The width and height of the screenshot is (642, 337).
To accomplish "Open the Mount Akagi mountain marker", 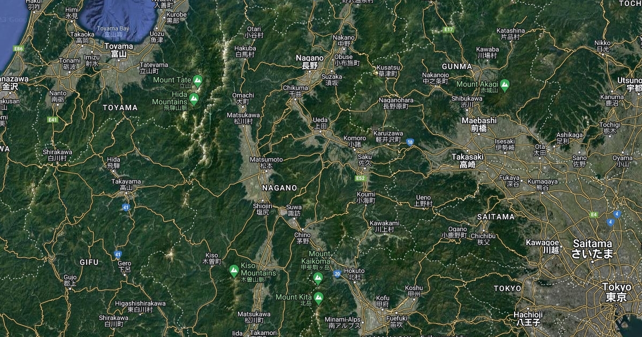I will pos(505,84).
